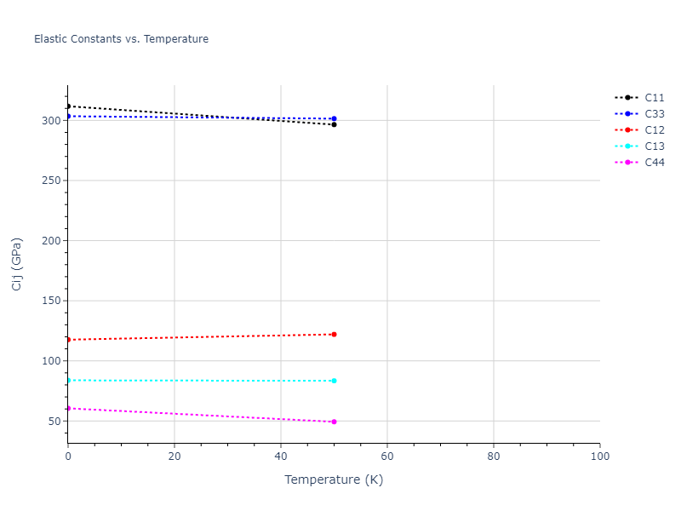The image size is (681, 511).
Task: Click the 'Cij (GPa)' y-axis title
Action: pyautogui.click(x=17, y=264)
